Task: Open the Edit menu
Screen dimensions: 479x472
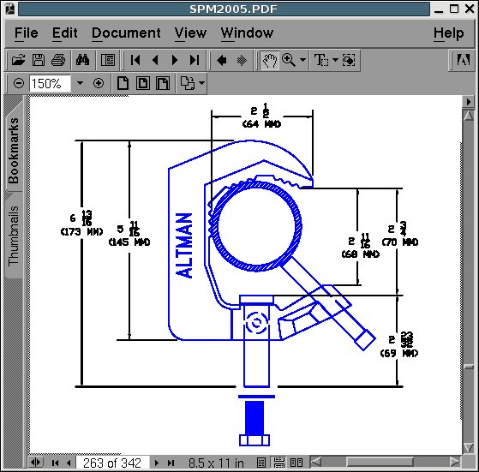Action: click(64, 33)
